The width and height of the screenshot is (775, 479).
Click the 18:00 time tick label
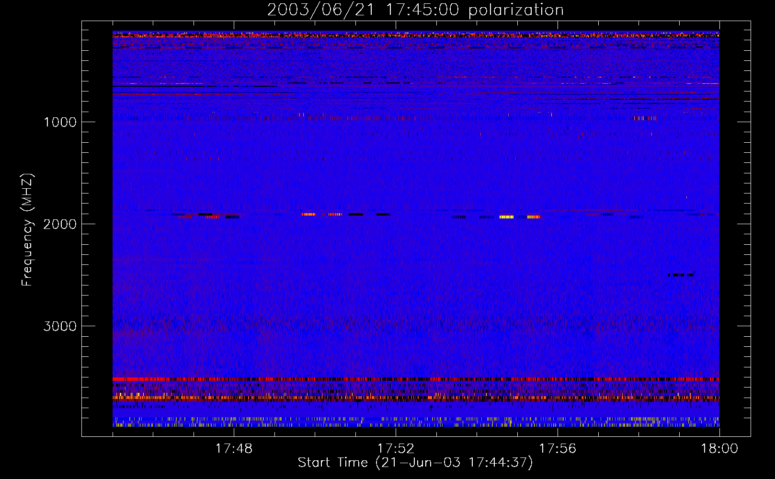[x=719, y=448]
